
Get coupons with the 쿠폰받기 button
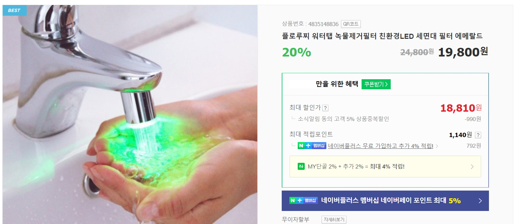click(x=376, y=84)
